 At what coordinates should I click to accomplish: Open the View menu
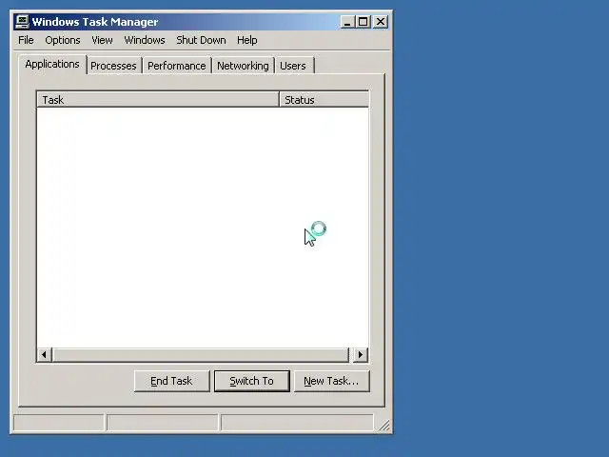click(102, 40)
